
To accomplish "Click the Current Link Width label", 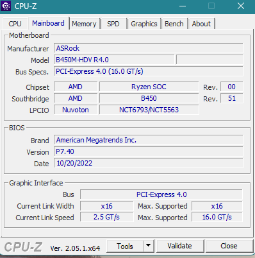I will pyautogui.click(x=45, y=206).
